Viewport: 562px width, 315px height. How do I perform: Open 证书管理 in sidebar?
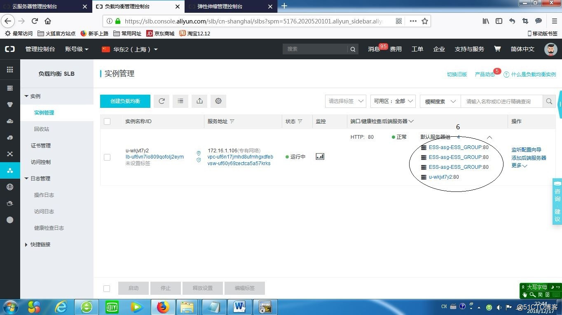point(41,145)
